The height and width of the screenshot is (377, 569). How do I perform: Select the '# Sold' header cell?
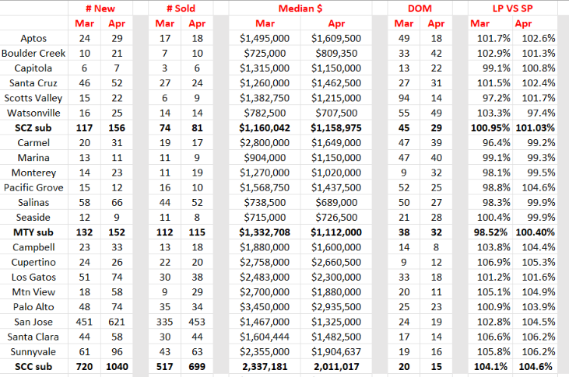pos(181,9)
